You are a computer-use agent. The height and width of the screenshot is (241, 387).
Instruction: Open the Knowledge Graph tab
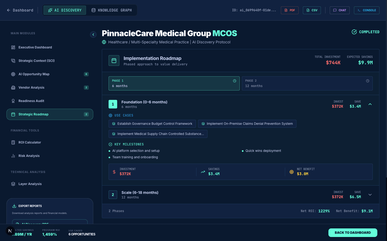point(112,10)
